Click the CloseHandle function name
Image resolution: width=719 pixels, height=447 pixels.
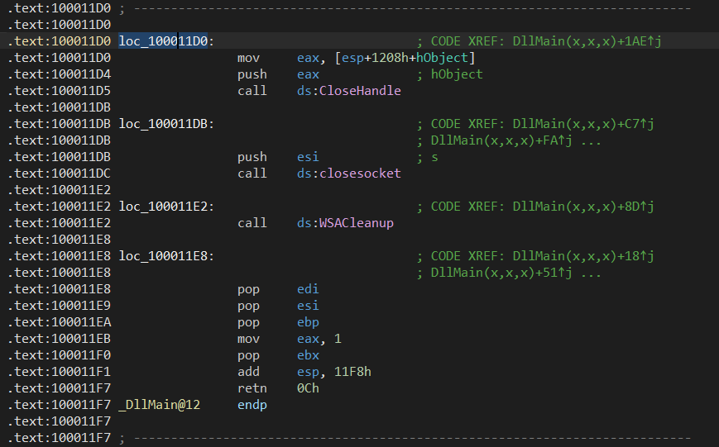pos(360,91)
